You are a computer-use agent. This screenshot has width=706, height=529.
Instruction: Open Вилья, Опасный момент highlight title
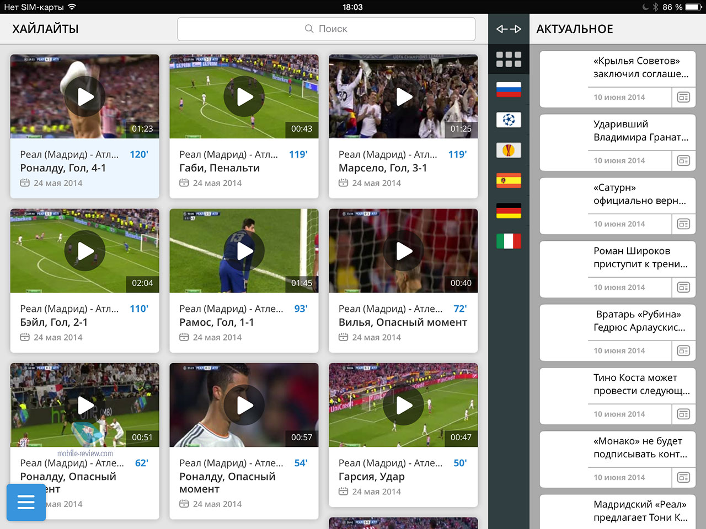(403, 322)
